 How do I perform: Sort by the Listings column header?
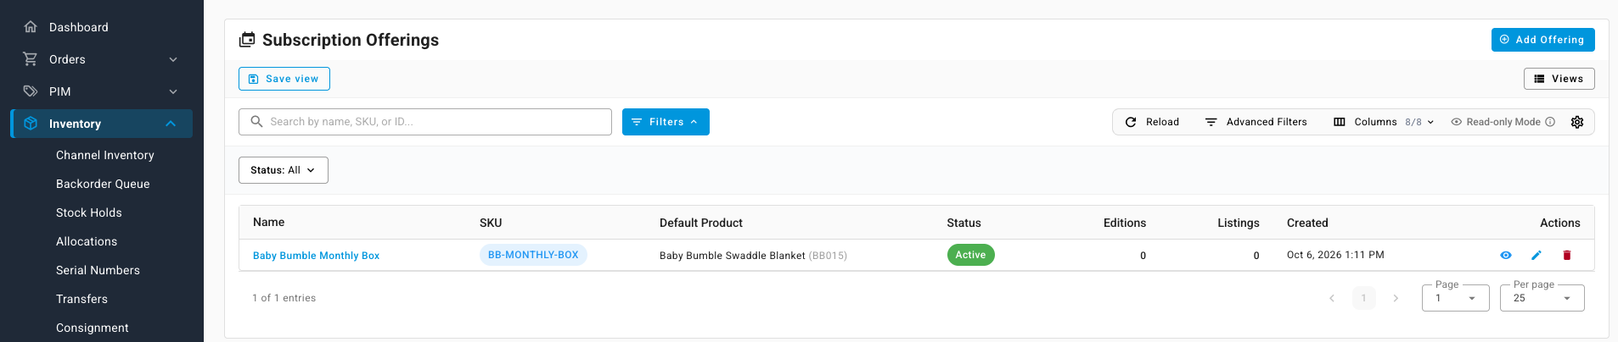[1239, 223]
